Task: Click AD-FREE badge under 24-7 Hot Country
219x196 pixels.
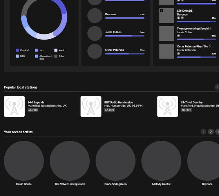Action: tap(186, 110)
